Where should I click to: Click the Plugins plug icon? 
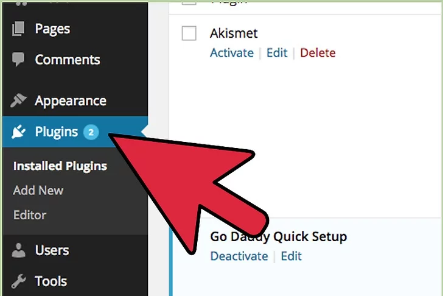click(19, 132)
